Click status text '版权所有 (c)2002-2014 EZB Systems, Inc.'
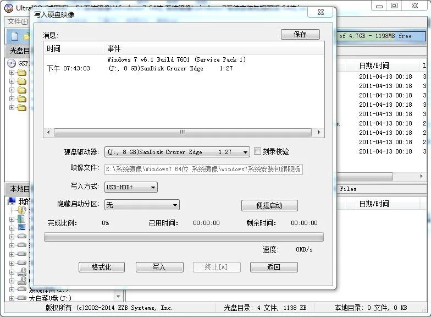This screenshot has width=431, height=317. pos(109,308)
